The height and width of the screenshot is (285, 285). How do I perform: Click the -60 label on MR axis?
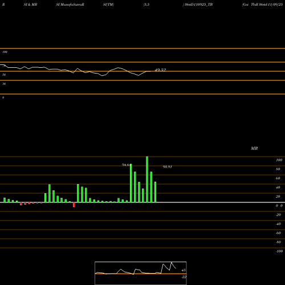click(x=278, y=233)
